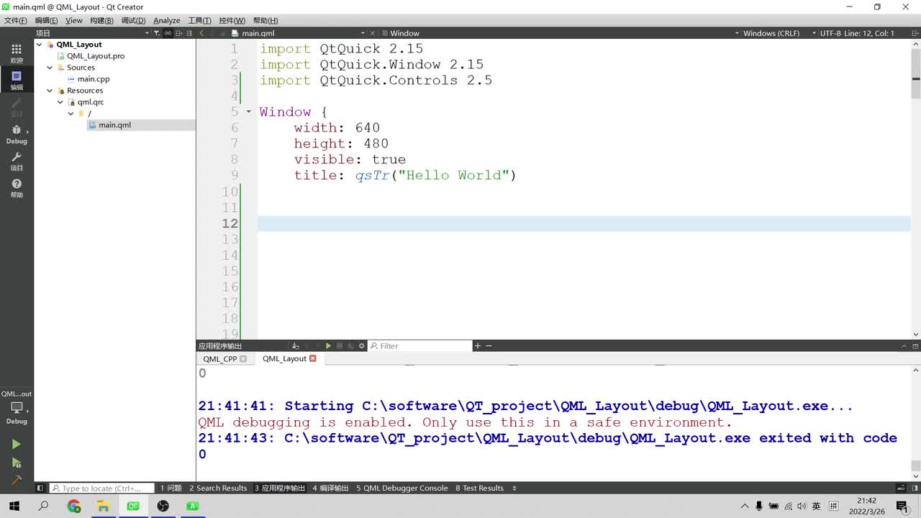
Task: Switch to 编辑 (Edit) mode
Action: 17,80
